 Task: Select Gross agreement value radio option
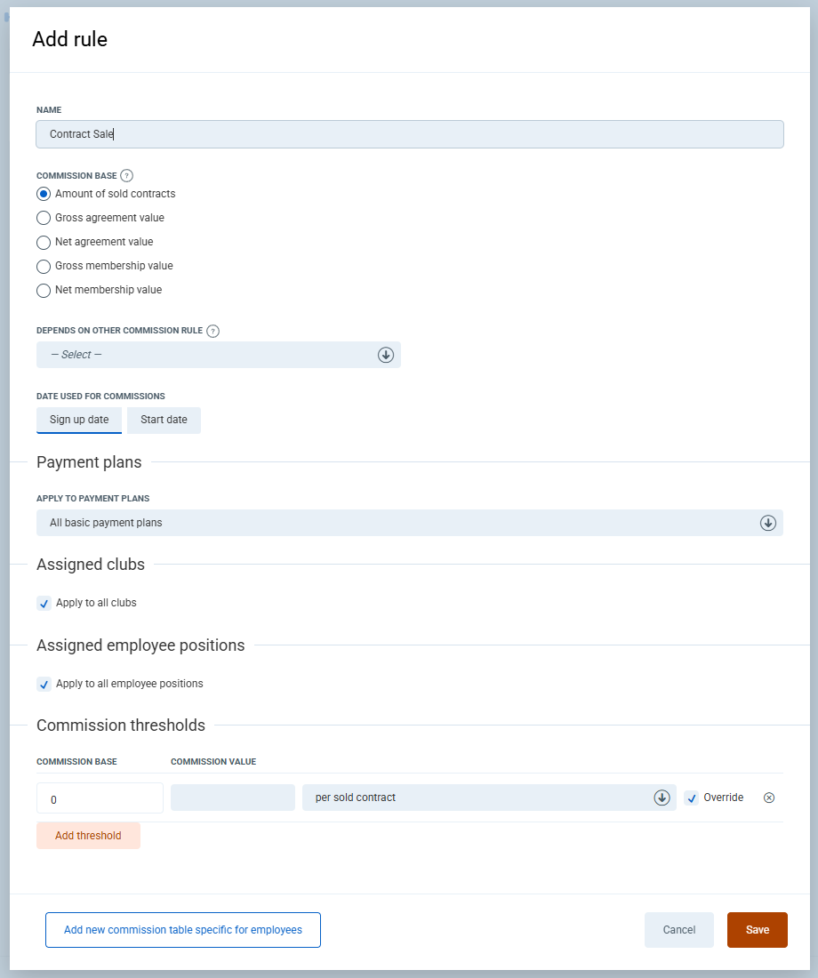point(44,218)
